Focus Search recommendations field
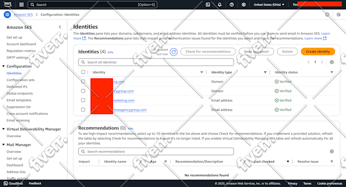 click(156, 151)
